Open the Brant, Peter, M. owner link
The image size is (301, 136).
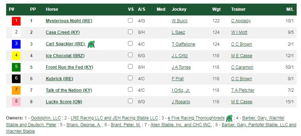coord(126,125)
